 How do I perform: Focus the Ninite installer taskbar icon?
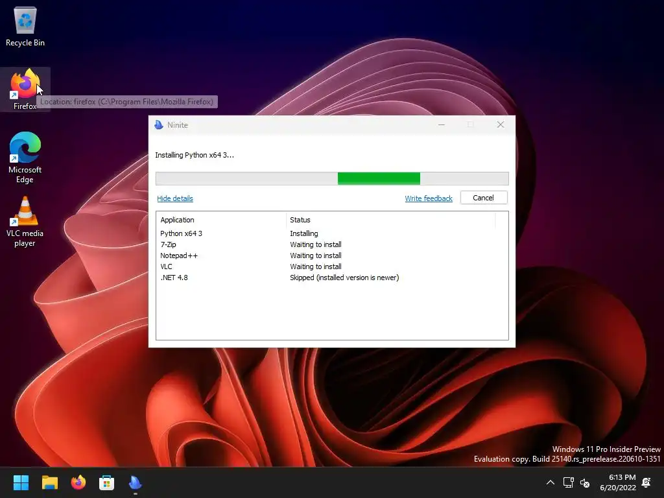click(x=135, y=482)
